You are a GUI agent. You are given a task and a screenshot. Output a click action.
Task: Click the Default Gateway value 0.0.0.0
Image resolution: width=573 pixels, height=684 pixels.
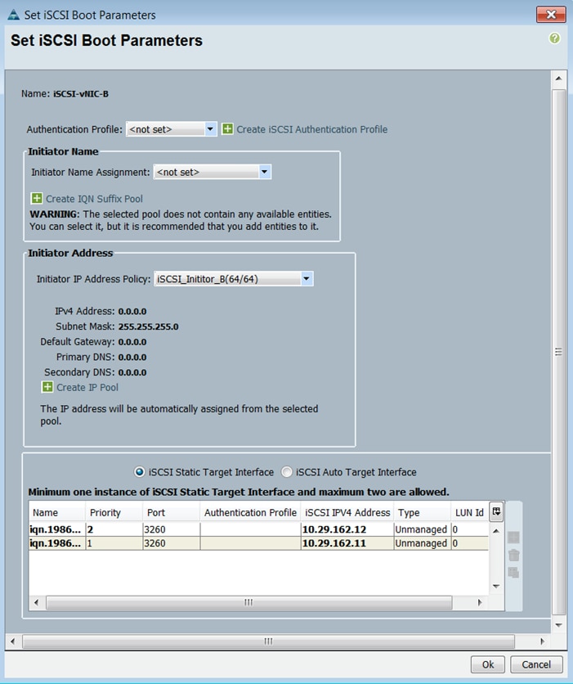132,341
